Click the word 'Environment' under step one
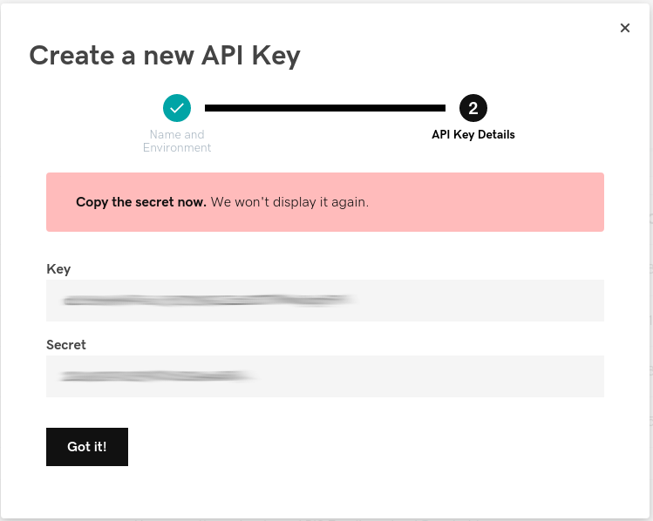This screenshot has height=521, width=653. coord(177,148)
